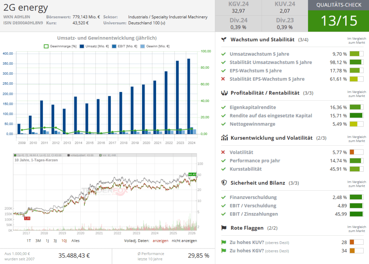The width and height of the screenshot is (369, 264).
Task: Click the KGV.24 valuation tile
Action: point(238,8)
